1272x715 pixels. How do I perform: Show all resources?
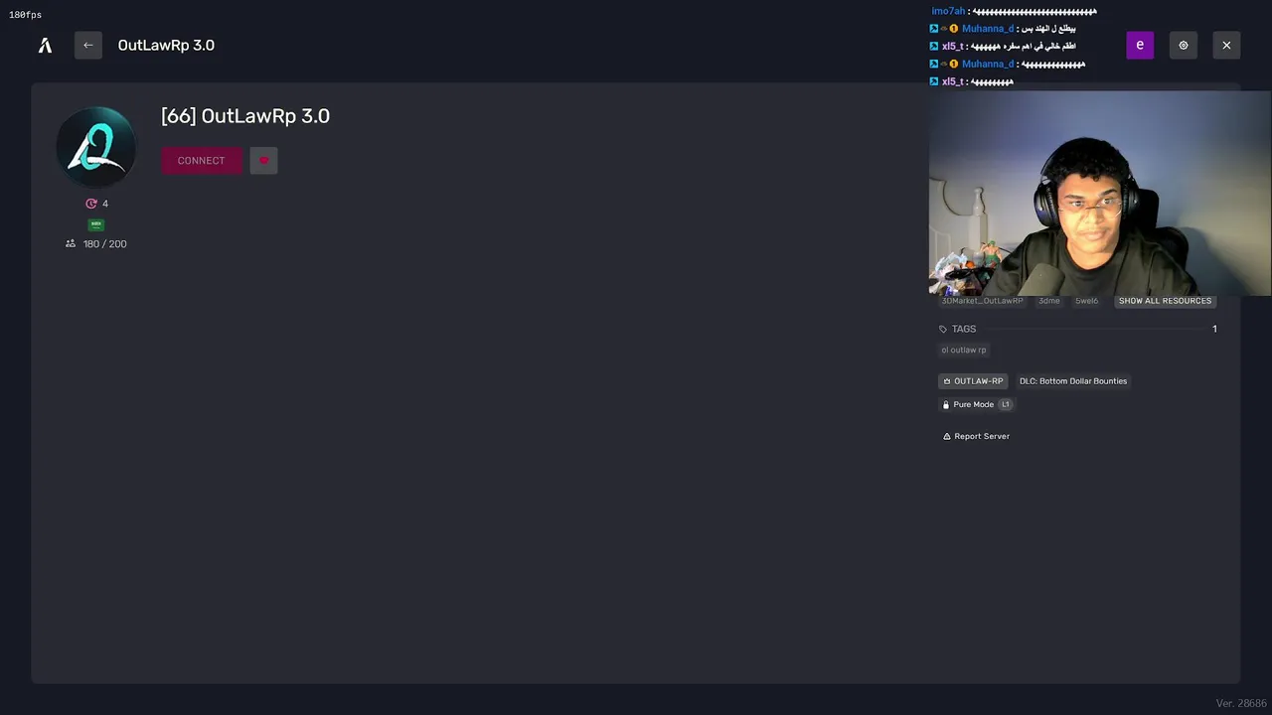click(x=1165, y=301)
